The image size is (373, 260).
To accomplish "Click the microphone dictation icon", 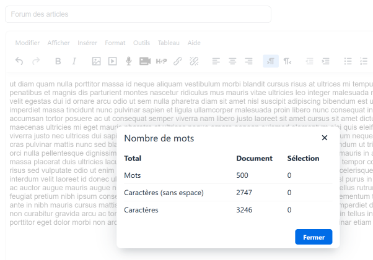I will pyautogui.click(x=129, y=61).
